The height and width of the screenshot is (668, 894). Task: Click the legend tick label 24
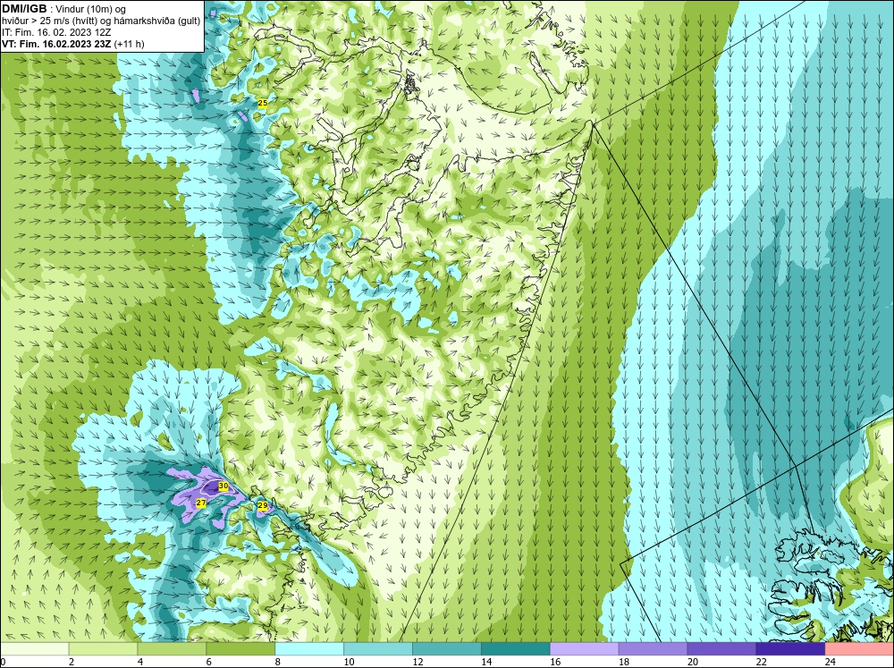click(830, 662)
